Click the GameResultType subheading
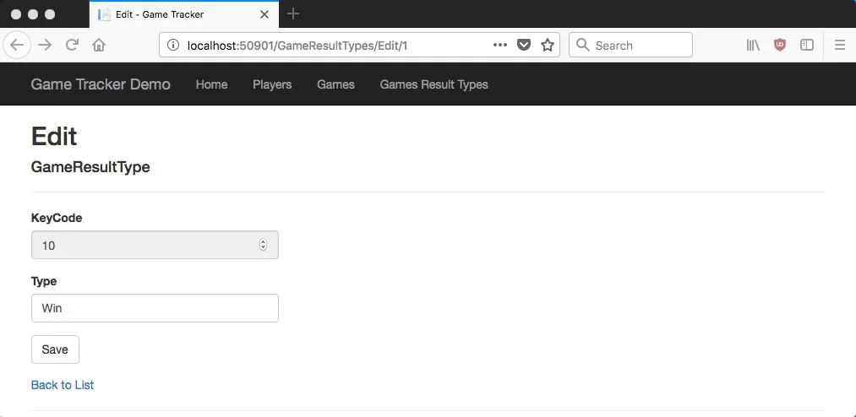The height and width of the screenshot is (417, 856). point(90,167)
